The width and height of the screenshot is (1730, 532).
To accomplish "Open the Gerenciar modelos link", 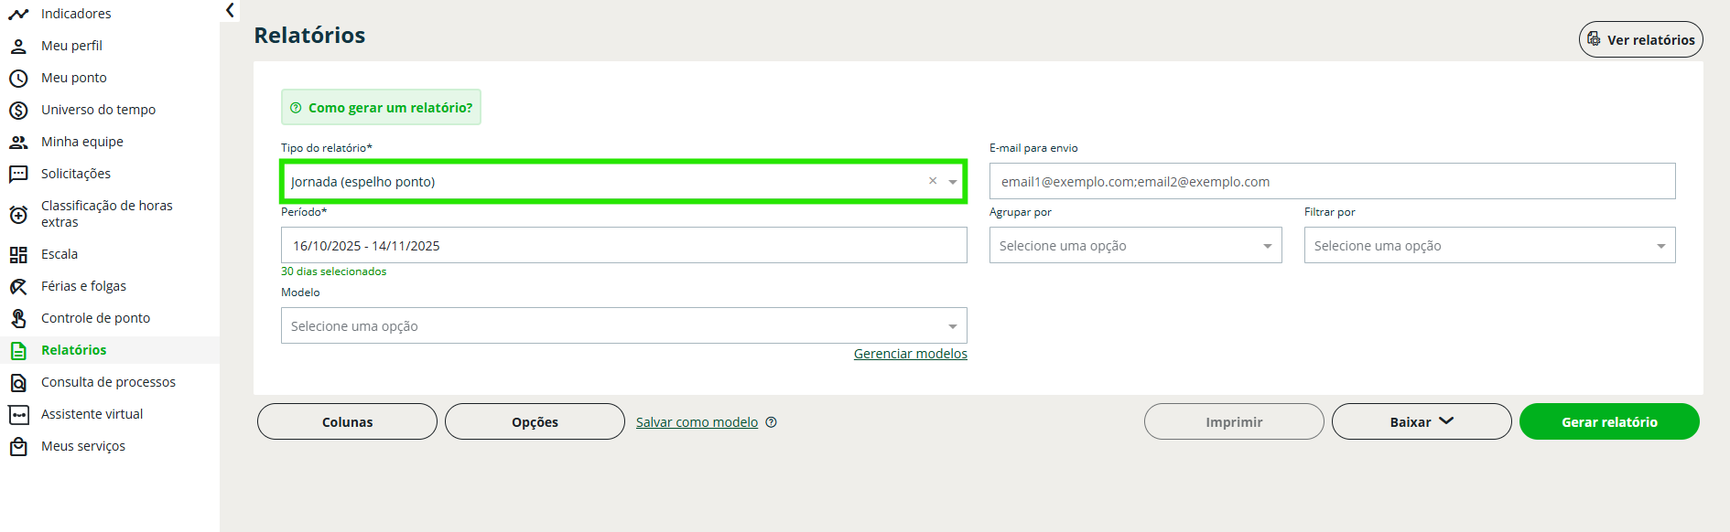I will pyautogui.click(x=910, y=354).
